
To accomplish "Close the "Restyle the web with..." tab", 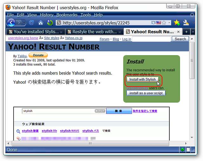I will click(120, 32).
